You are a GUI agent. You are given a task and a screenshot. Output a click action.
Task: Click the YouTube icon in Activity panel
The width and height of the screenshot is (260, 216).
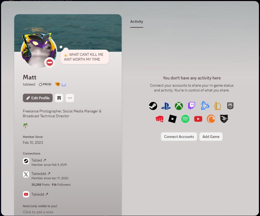[198, 119]
